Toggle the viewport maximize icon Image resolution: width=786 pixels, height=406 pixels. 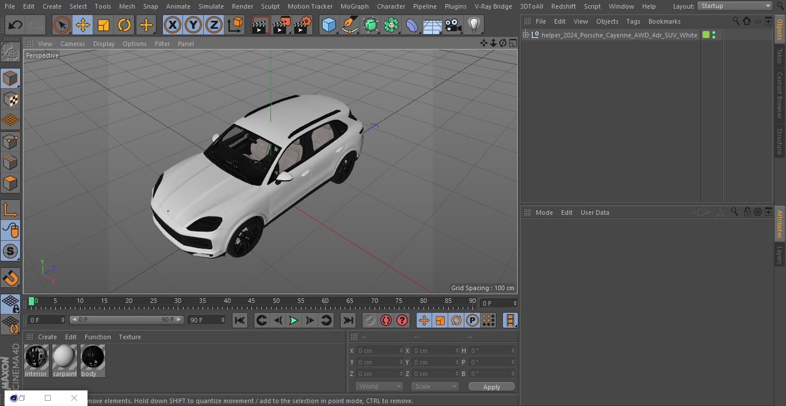pyautogui.click(x=513, y=43)
